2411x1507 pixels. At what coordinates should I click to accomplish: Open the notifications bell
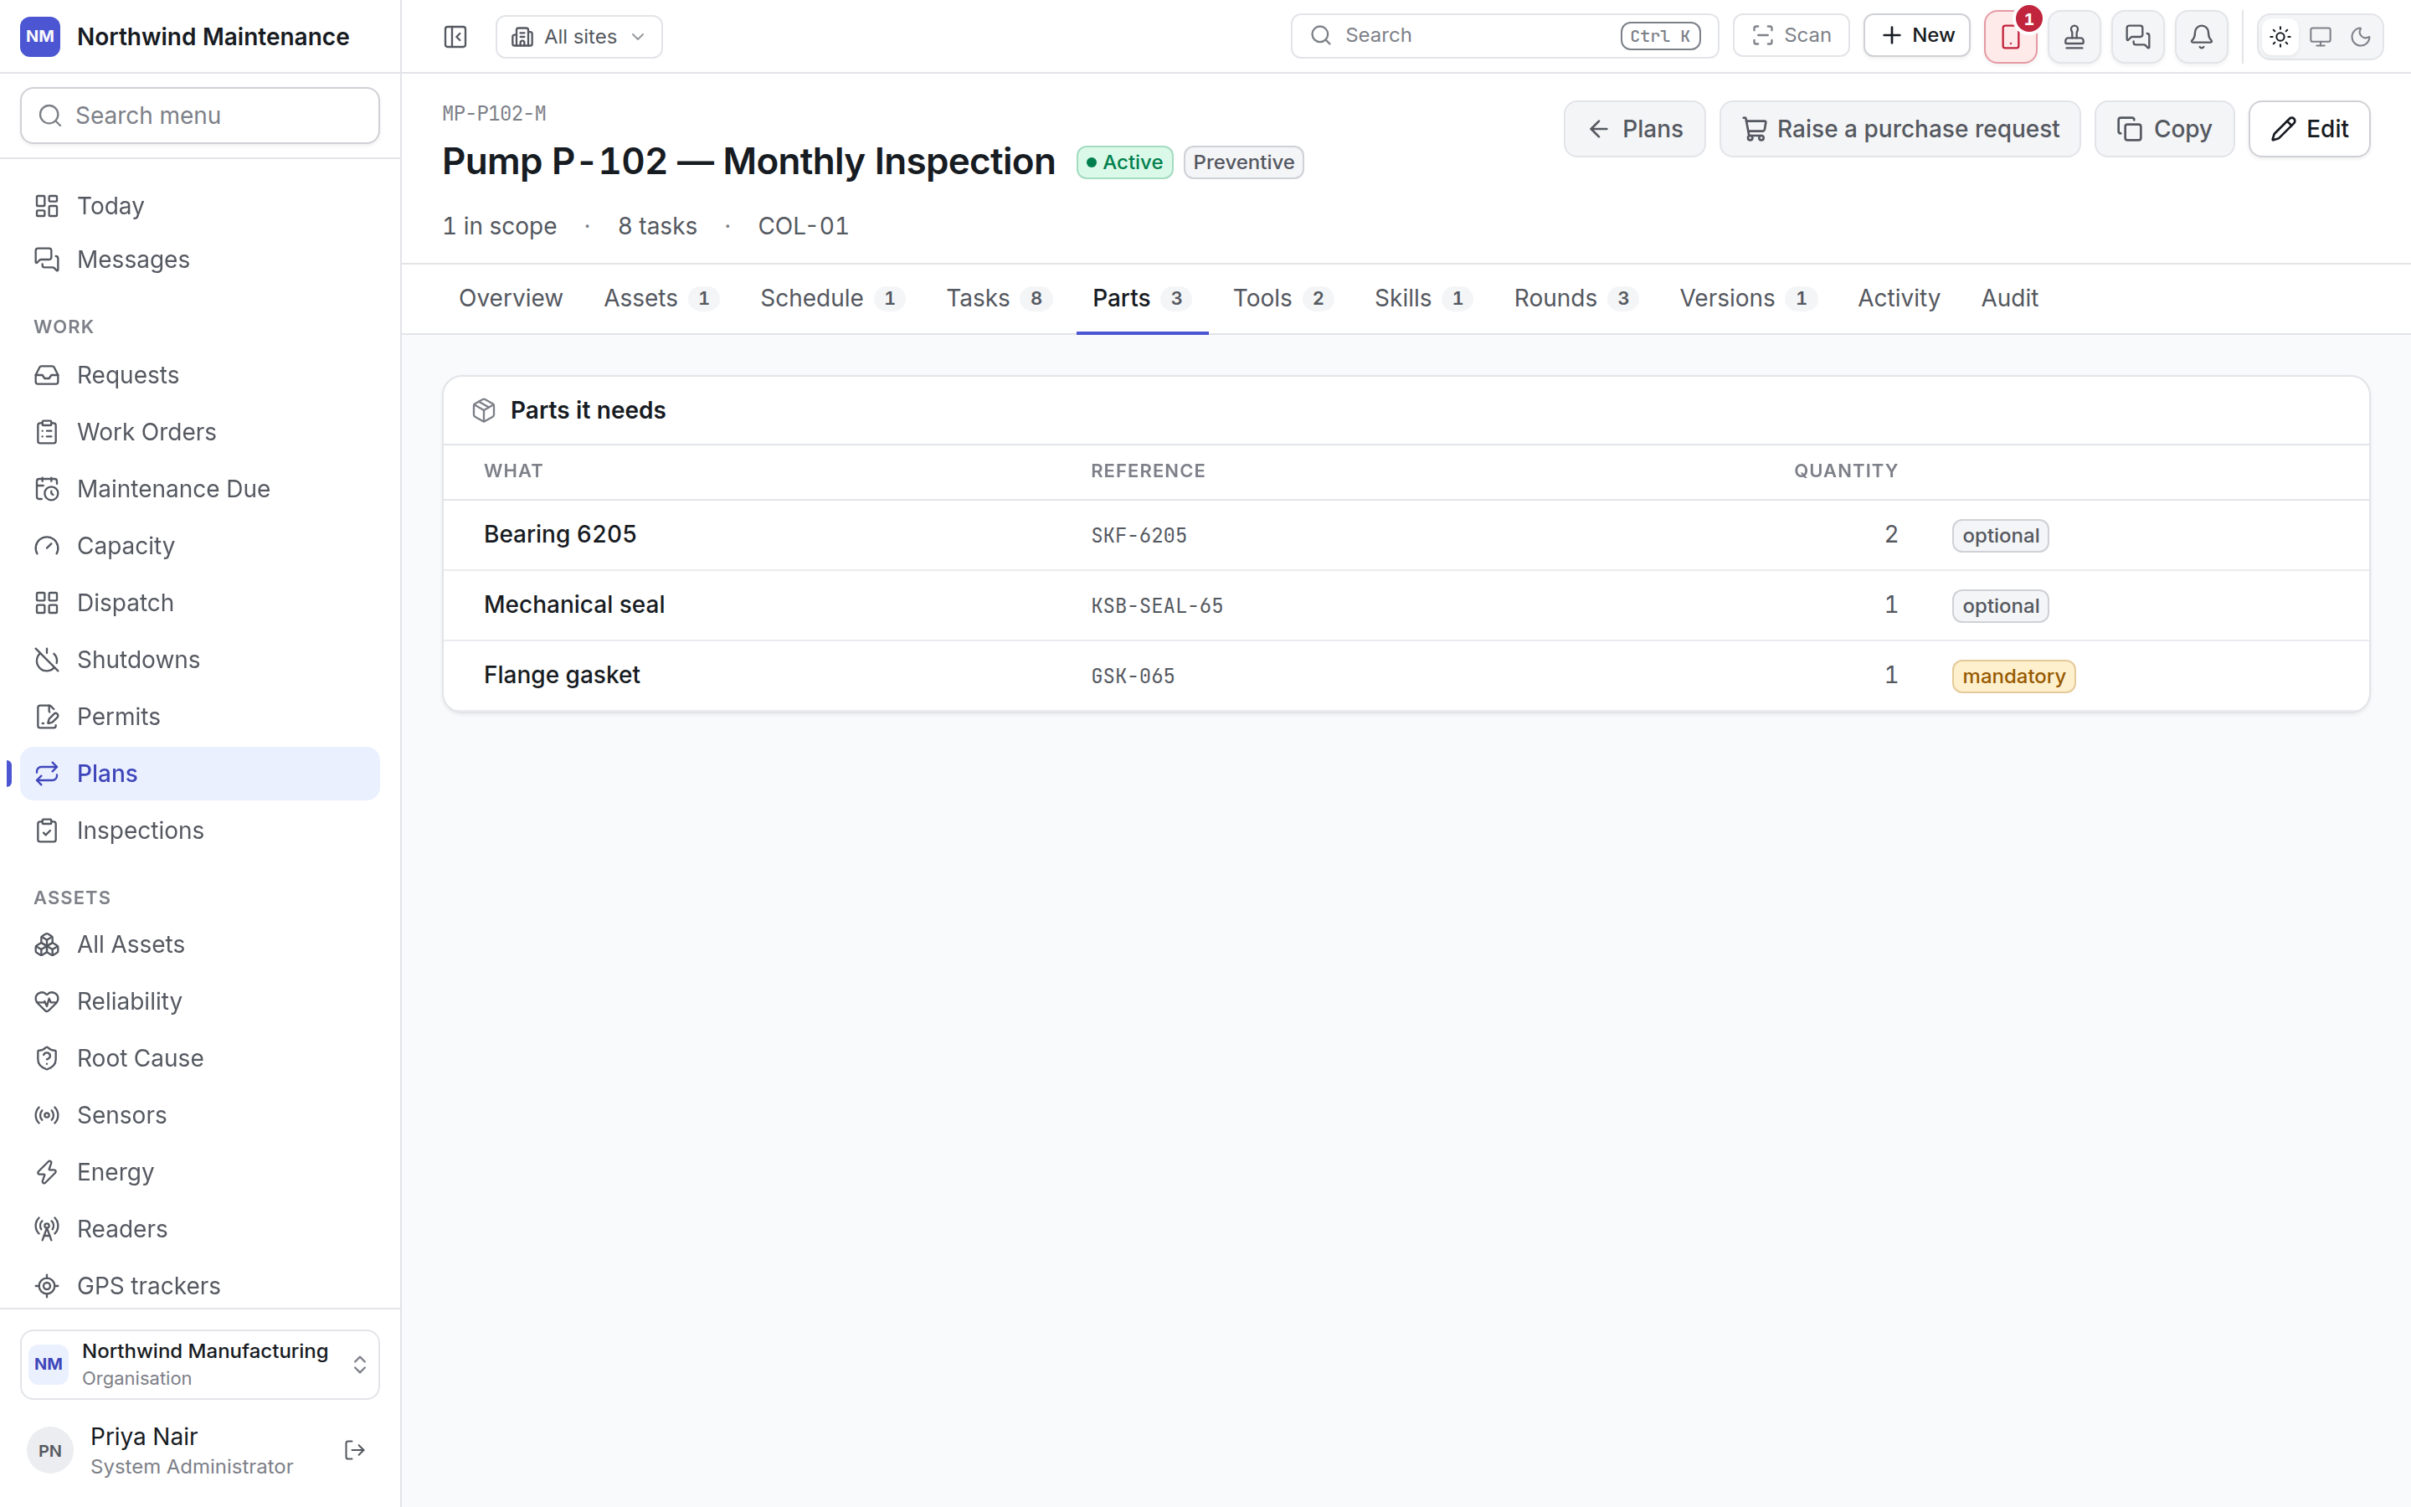click(x=2202, y=37)
